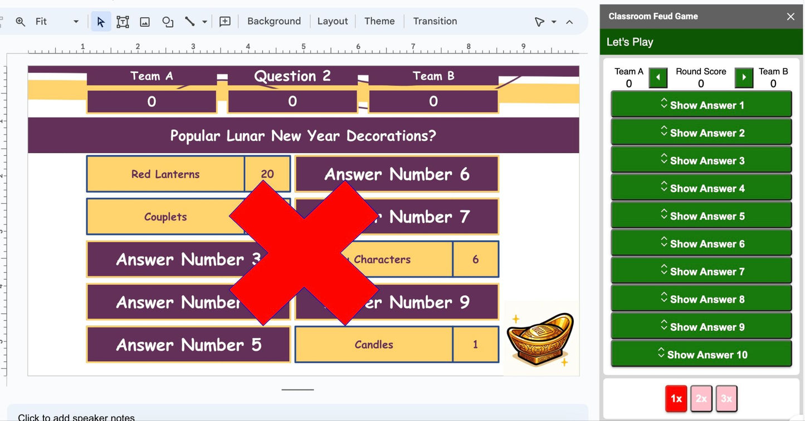
Task: Add a comment using the toolbar icon
Action: pos(225,21)
